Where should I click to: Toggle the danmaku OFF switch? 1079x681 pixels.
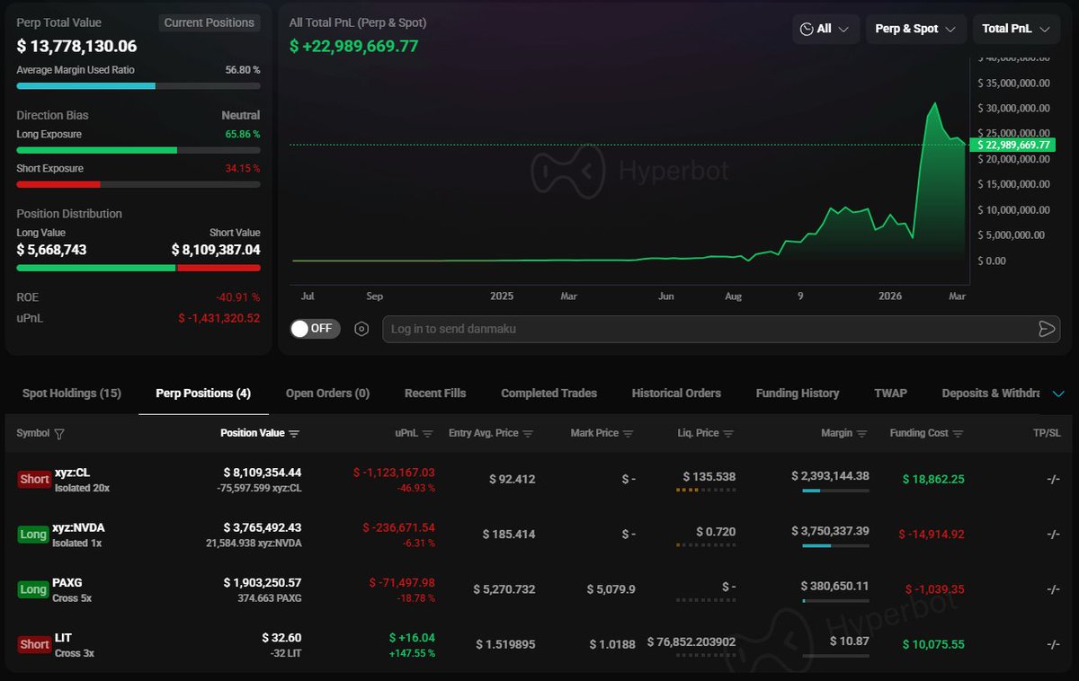pos(315,329)
